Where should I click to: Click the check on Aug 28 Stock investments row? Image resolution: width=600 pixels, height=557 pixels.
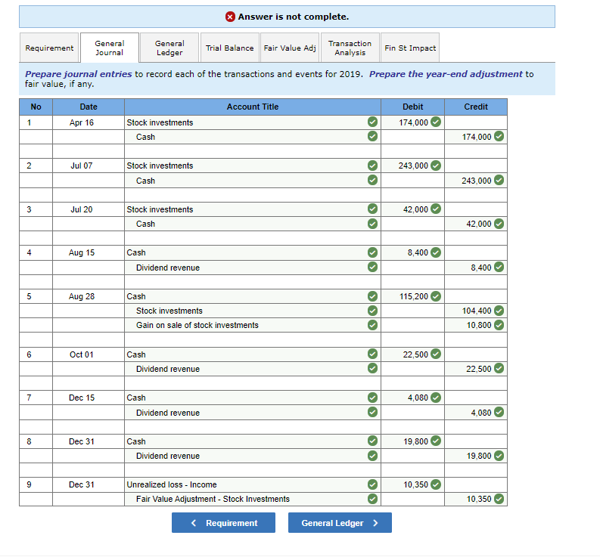pos(372,311)
